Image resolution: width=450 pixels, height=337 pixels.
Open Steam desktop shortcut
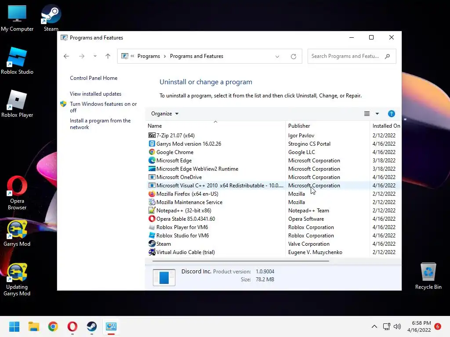tap(51, 18)
